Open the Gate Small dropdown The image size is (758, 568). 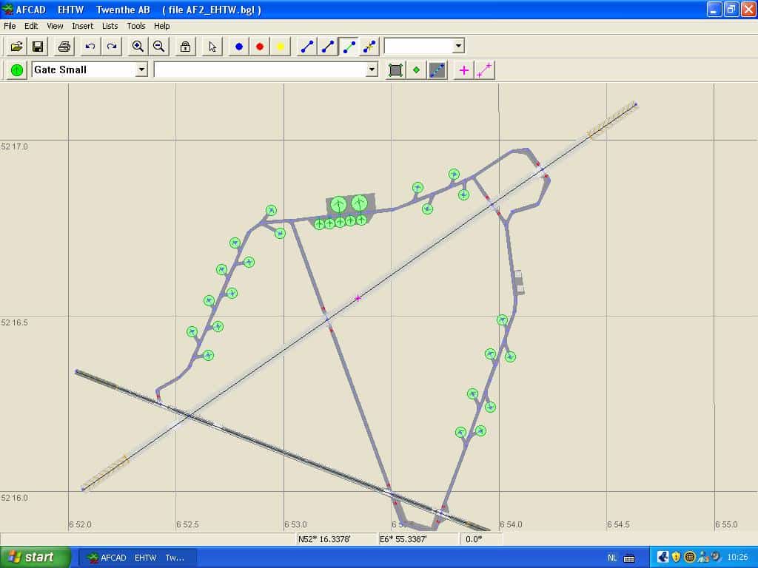[141, 70]
